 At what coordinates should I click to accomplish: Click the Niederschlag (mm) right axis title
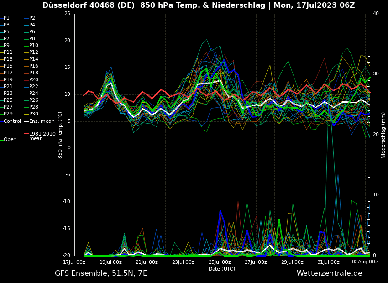click(383, 135)
